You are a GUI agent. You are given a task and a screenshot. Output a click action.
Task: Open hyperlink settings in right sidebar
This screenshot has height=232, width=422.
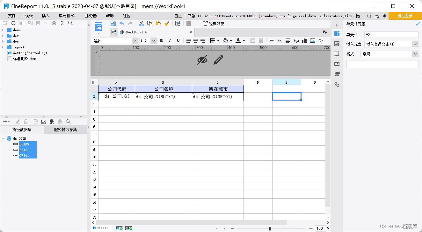pyautogui.click(x=337, y=84)
